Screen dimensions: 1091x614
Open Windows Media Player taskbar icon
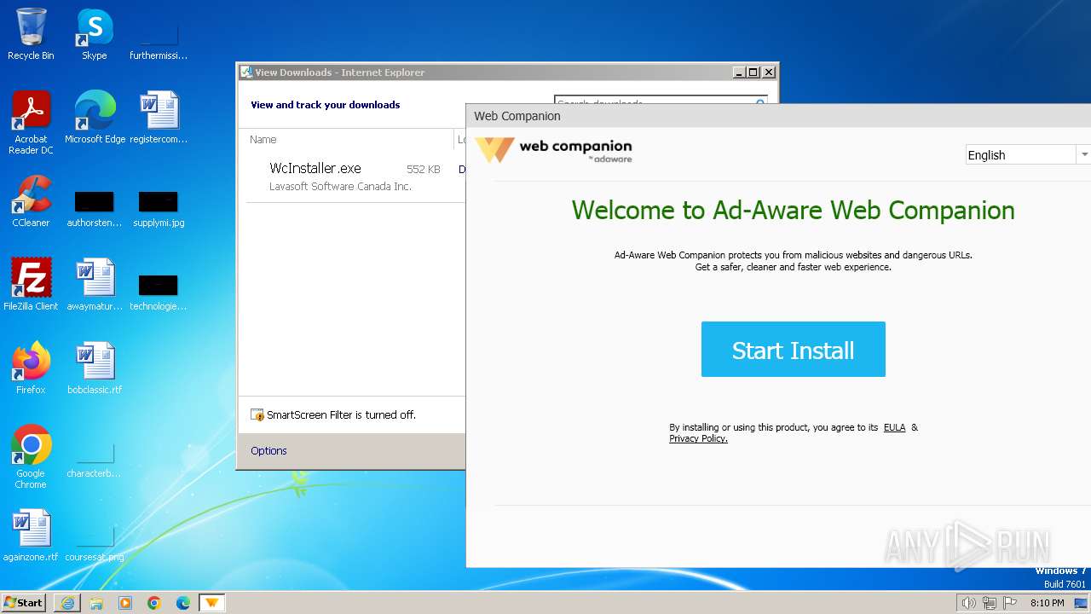[125, 603]
